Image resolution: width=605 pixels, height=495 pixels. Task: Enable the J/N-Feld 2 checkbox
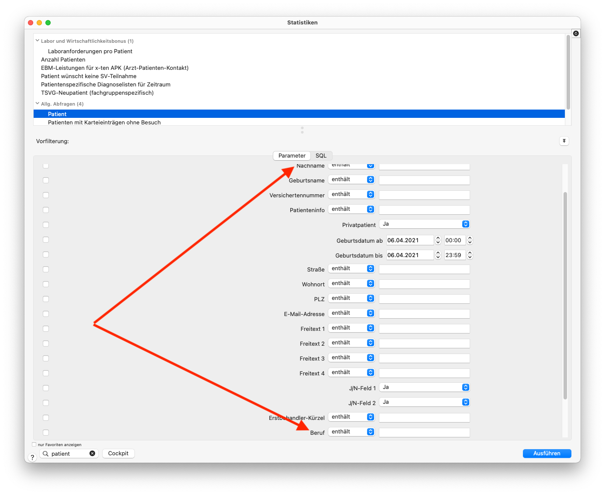coord(46,403)
